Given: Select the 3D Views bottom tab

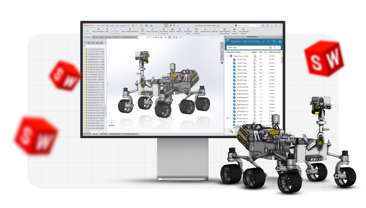Looking at the screenshot, I should click(x=104, y=134).
